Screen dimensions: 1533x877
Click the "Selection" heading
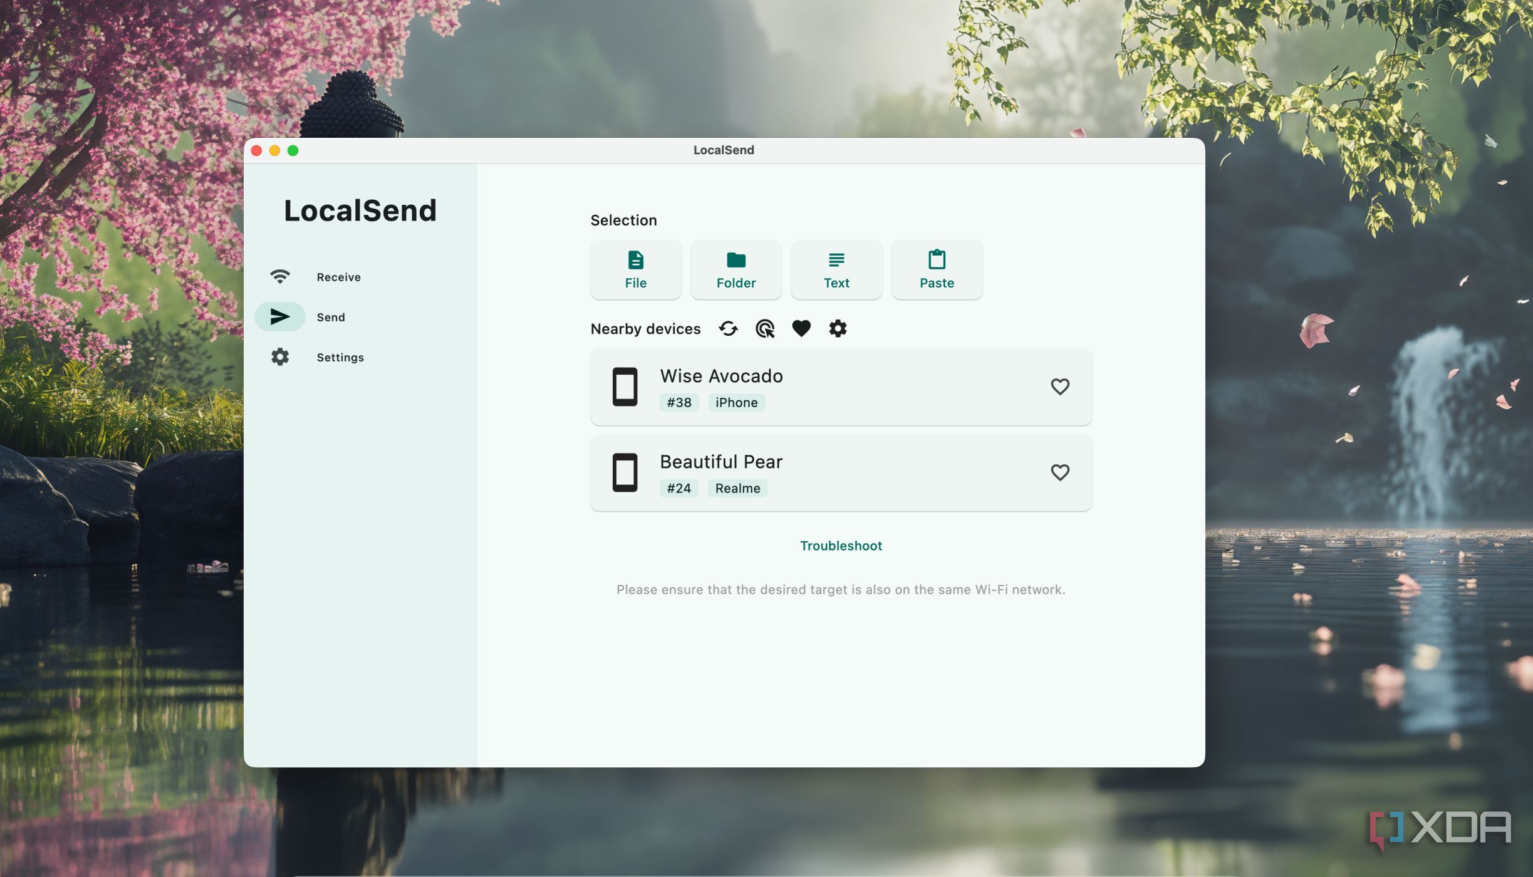(x=623, y=221)
